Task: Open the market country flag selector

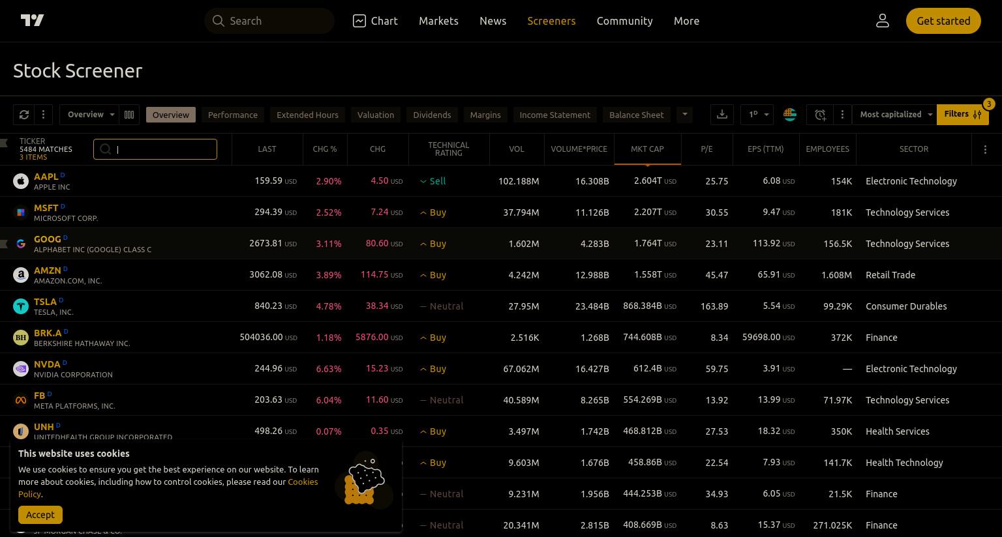Action: click(790, 115)
